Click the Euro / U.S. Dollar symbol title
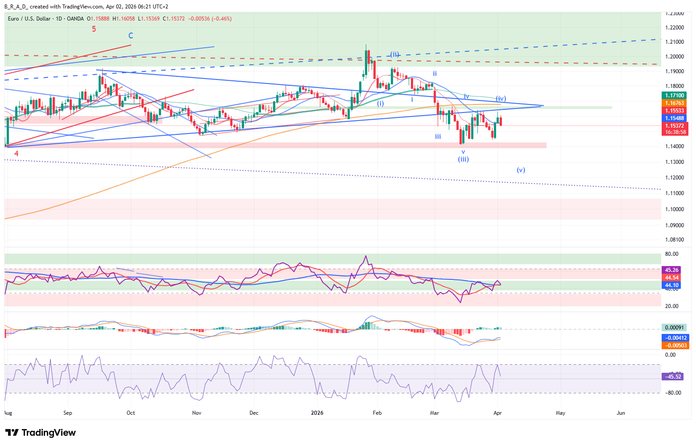 [x=29, y=19]
